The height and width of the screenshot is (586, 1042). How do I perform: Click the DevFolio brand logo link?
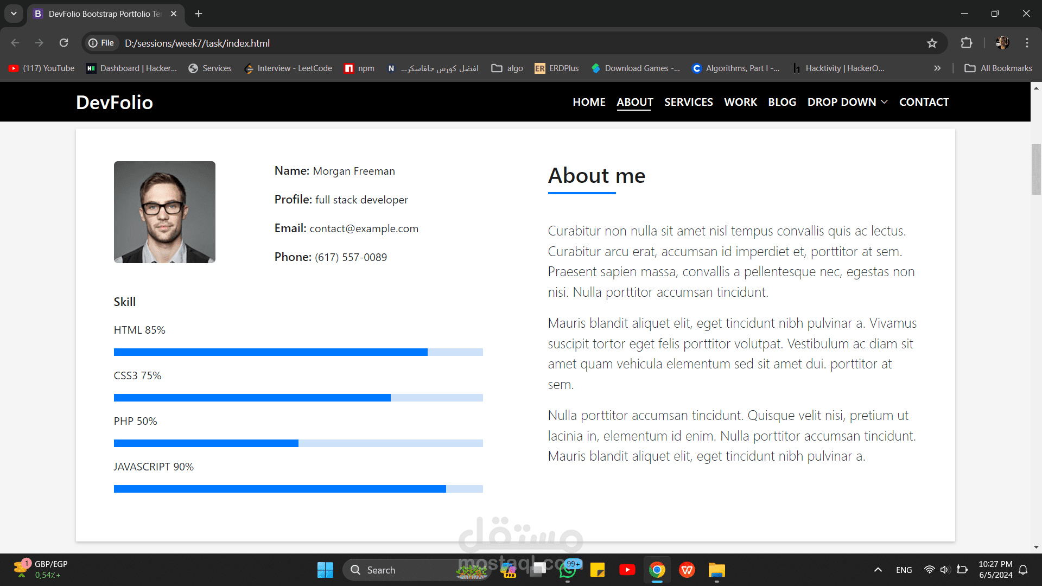click(x=115, y=103)
